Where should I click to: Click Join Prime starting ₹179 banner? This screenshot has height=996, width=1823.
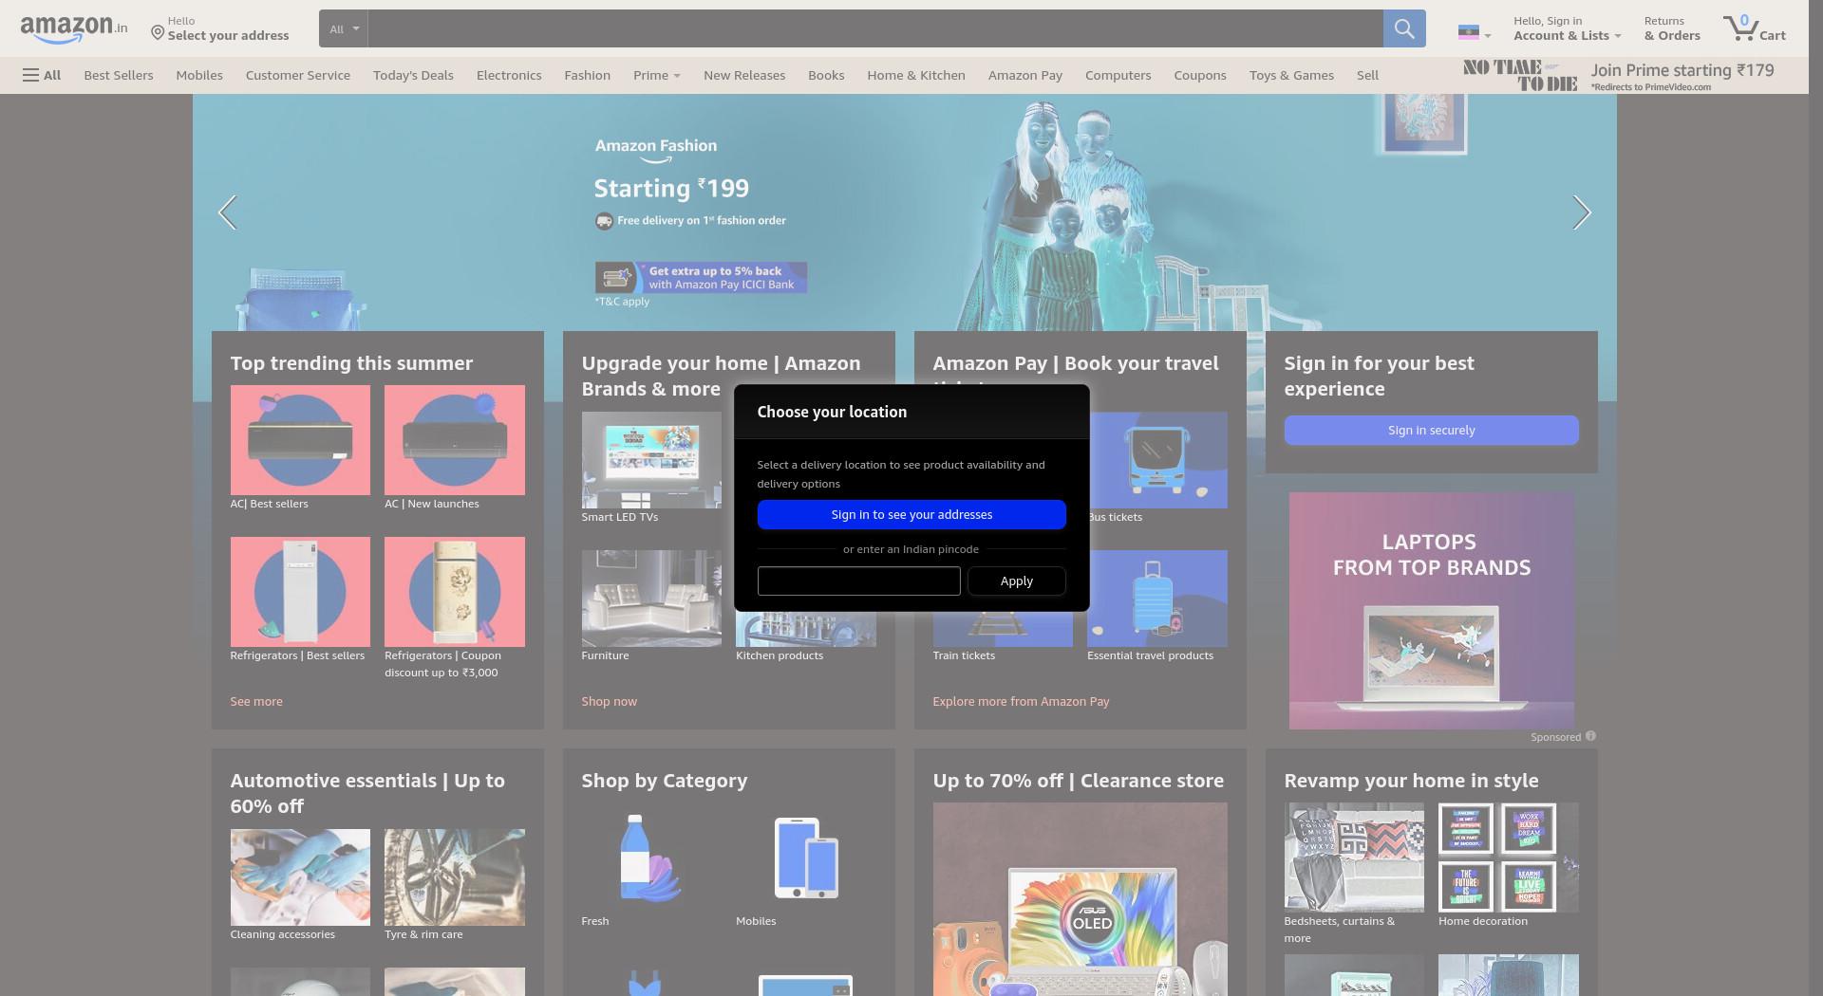(x=1619, y=75)
